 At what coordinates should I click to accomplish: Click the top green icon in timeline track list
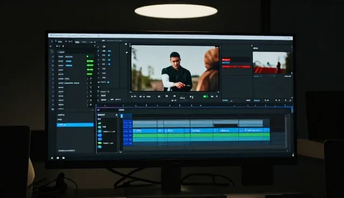[99, 123]
